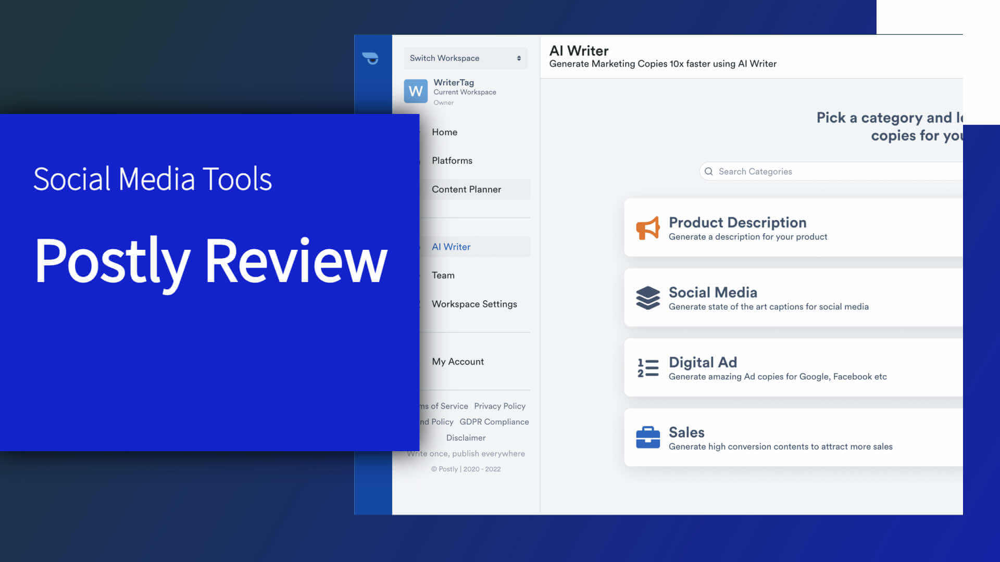Click the Social Media layers icon

click(648, 298)
